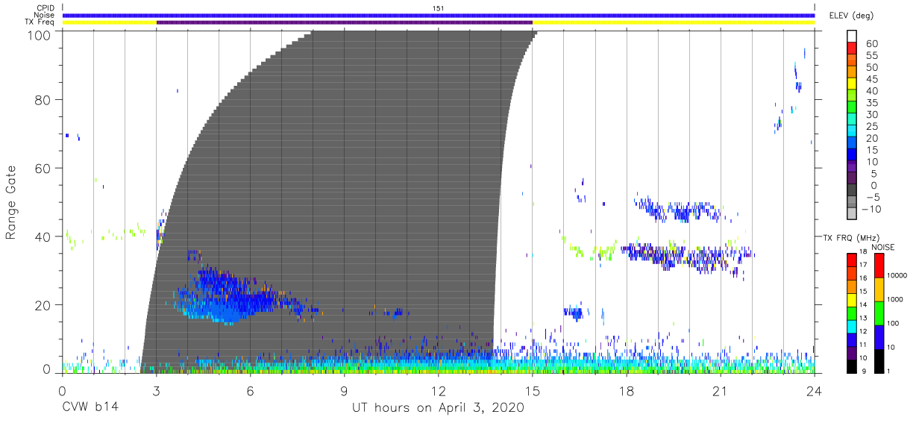Click the CPID label at top left

[46, 8]
